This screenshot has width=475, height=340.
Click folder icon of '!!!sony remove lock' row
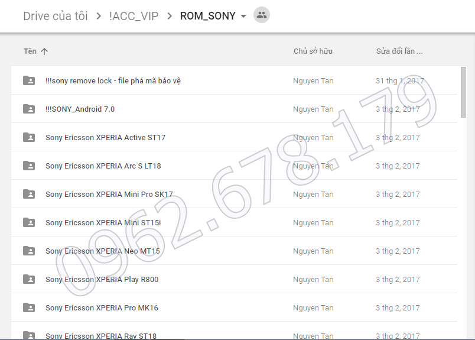click(29, 80)
